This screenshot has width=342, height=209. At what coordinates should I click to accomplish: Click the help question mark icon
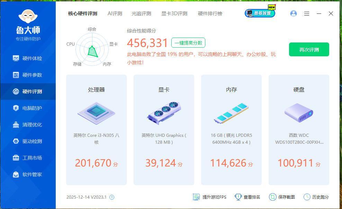(x=112, y=197)
